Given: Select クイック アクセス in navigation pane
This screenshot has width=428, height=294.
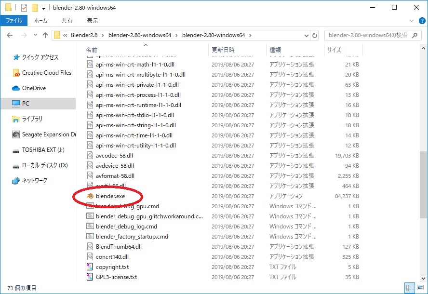Looking at the screenshot, I should (40, 57).
